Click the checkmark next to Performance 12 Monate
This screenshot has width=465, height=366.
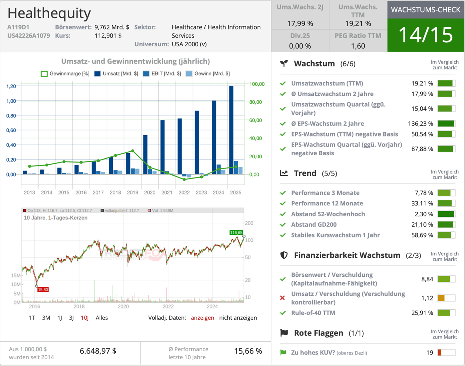click(x=283, y=203)
